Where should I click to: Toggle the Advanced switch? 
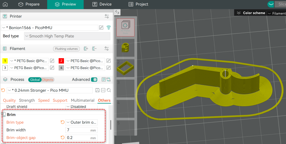[x=94, y=80]
